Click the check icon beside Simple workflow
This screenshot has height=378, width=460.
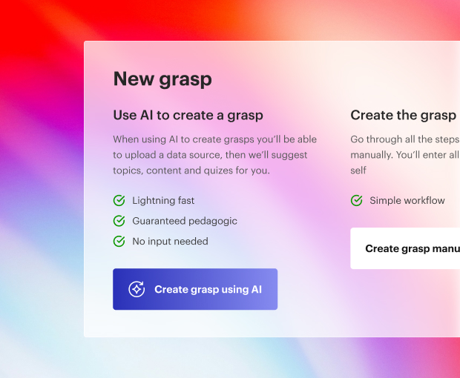(x=356, y=200)
